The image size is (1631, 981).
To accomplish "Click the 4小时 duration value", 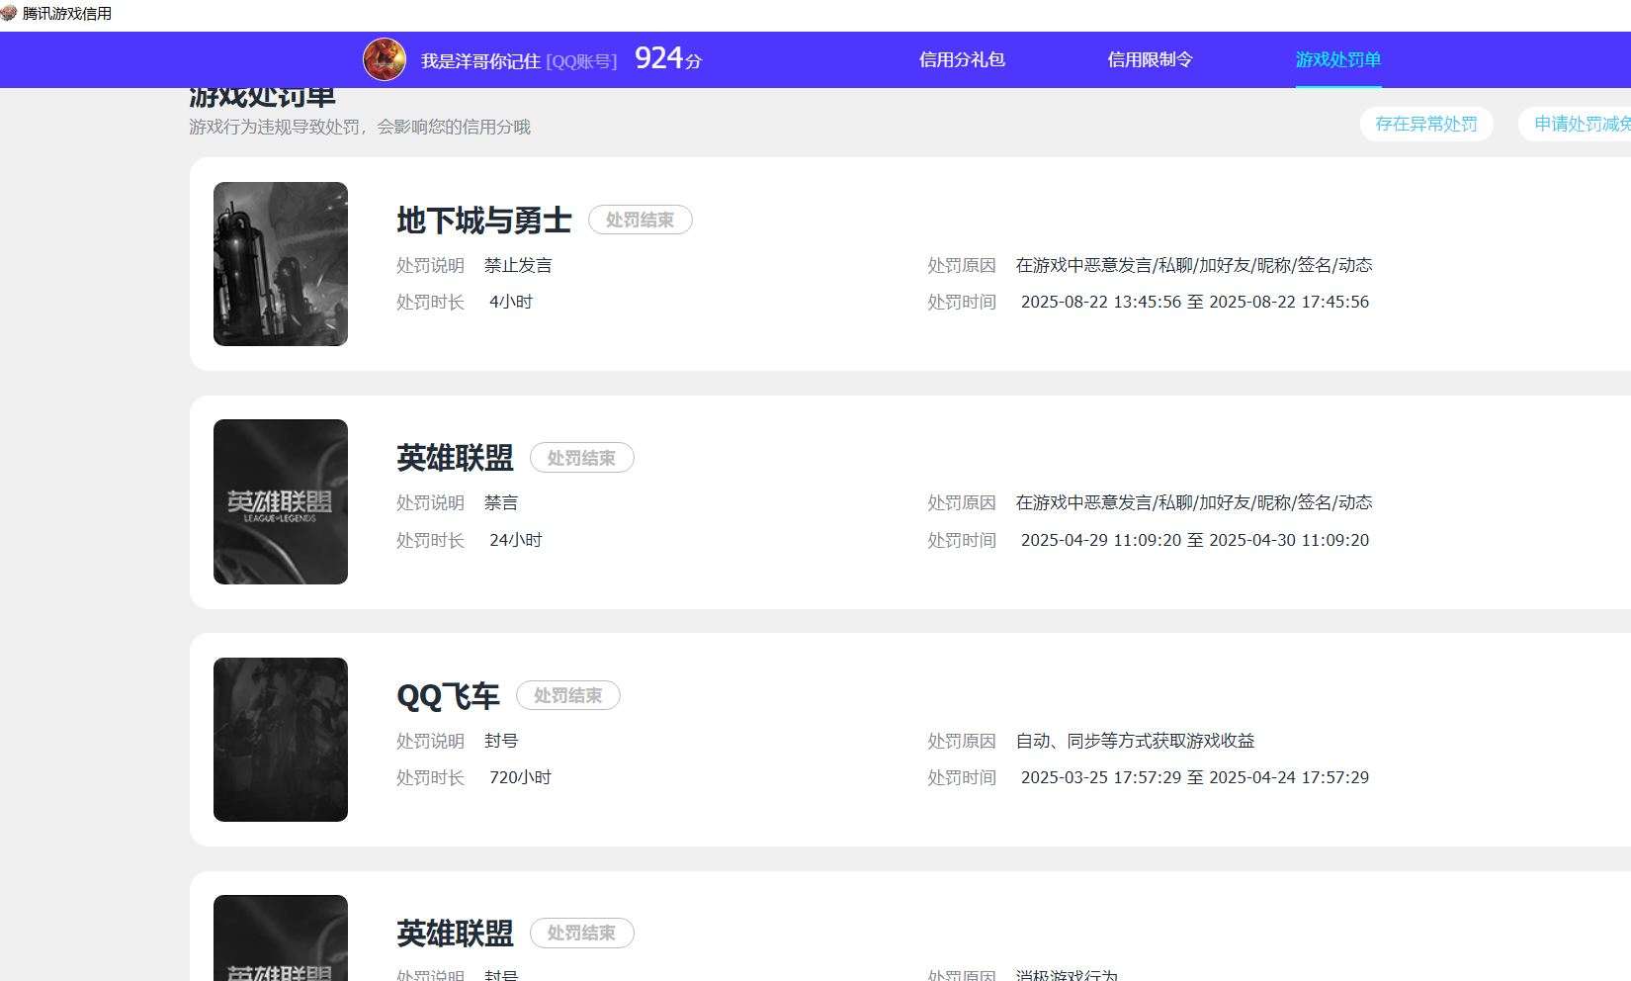I will click(x=511, y=302).
